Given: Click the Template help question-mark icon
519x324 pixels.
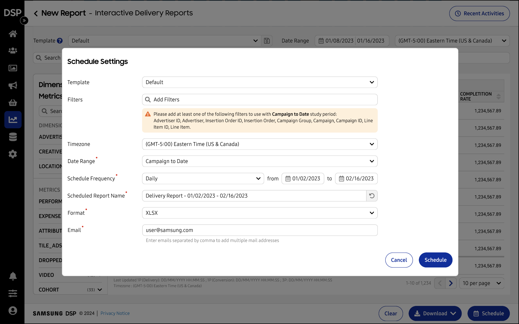Looking at the screenshot, I should 60,41.
